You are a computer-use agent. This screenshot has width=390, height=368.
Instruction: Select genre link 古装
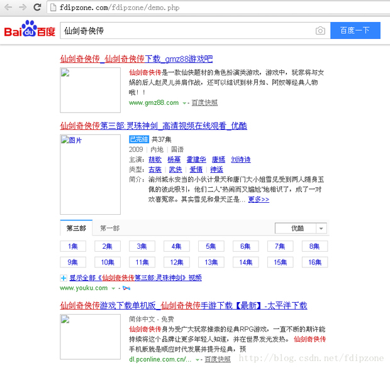(x=155, y=170)
